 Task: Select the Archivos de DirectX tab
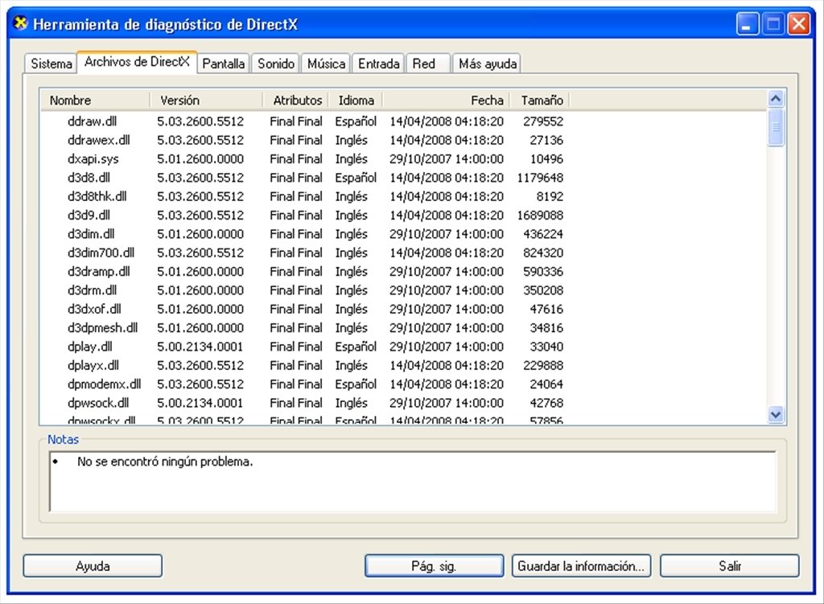point(137,62)
